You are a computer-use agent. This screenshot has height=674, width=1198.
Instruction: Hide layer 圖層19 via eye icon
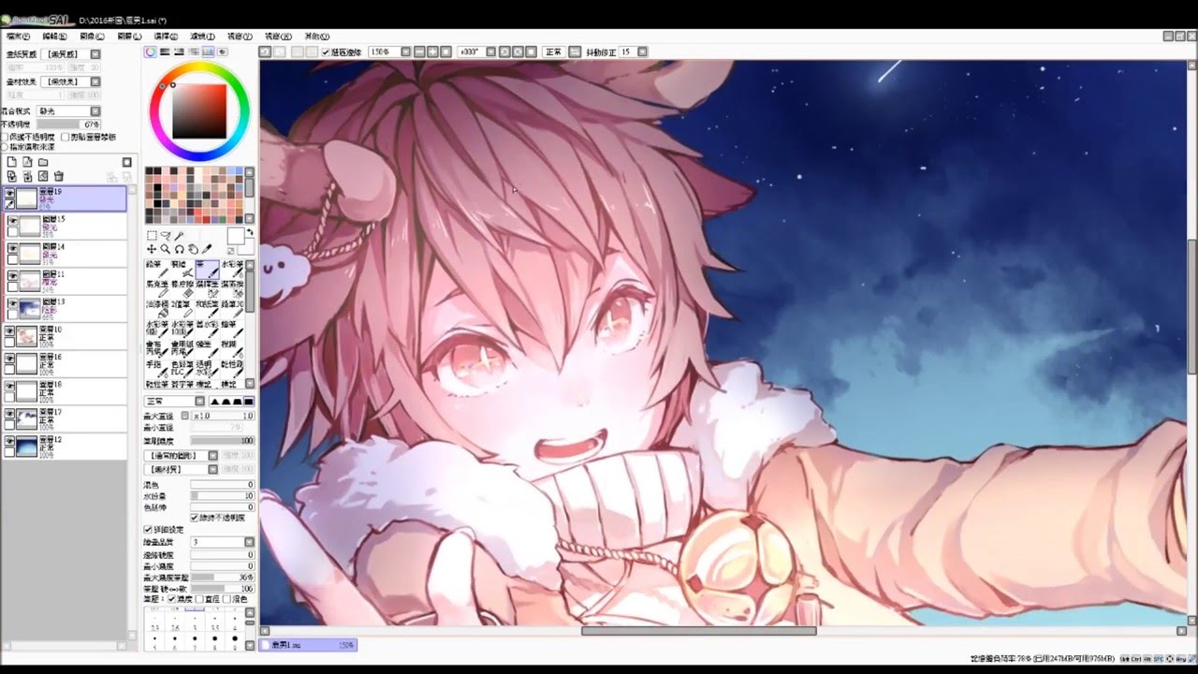(x=11, y=193)
